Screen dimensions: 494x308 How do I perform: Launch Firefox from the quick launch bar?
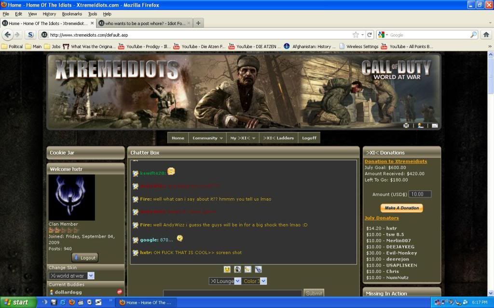(71, 302)
